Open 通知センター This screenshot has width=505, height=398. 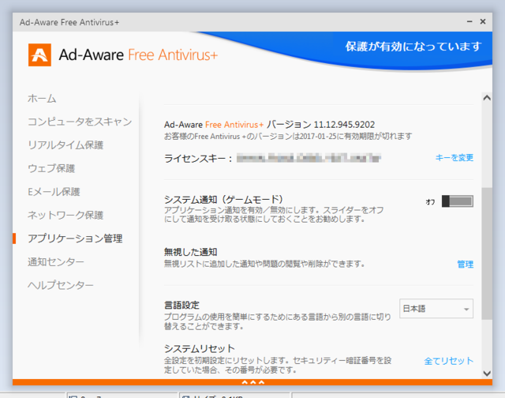[x=56, y=261]
